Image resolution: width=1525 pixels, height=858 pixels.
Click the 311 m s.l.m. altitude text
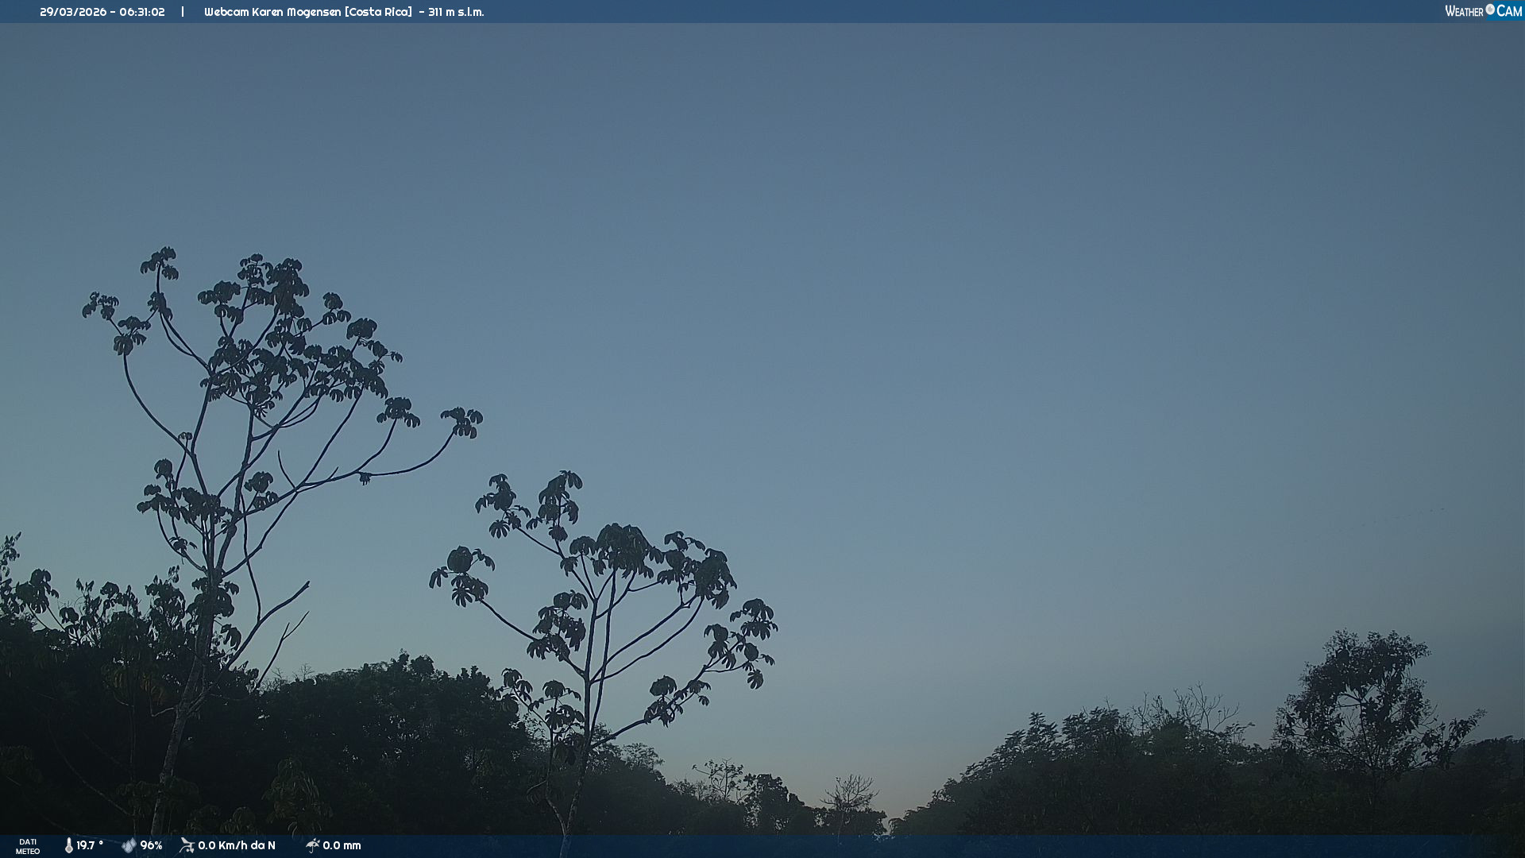[455, 12]
